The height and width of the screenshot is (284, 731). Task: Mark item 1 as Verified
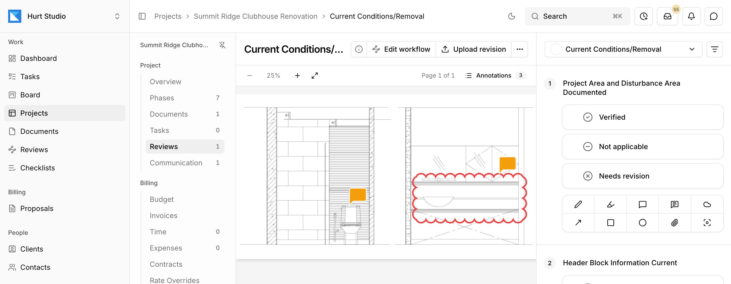point(642,117)
